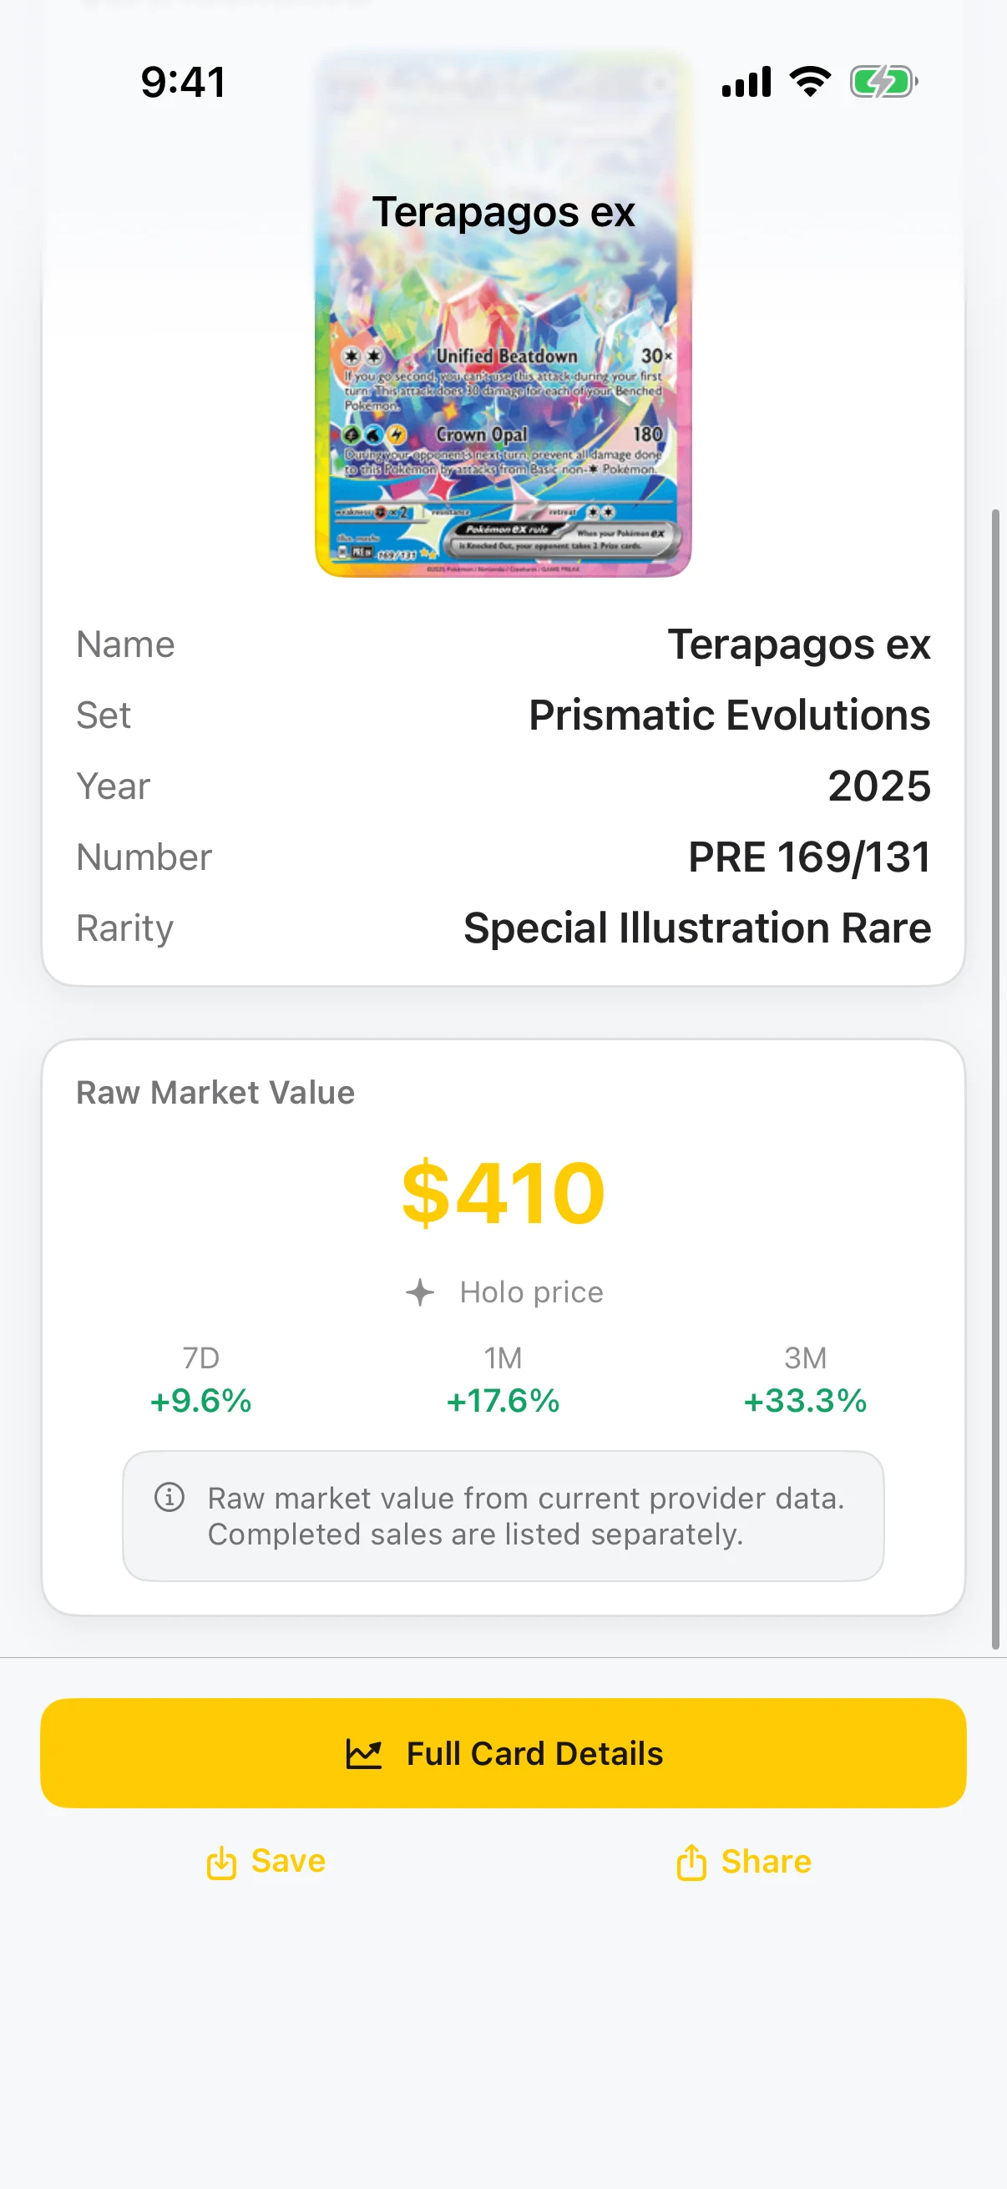The height and width of the screenshot is (2189, 1007).
Task: Tap the Holo price label
Action: (531, 1292)
